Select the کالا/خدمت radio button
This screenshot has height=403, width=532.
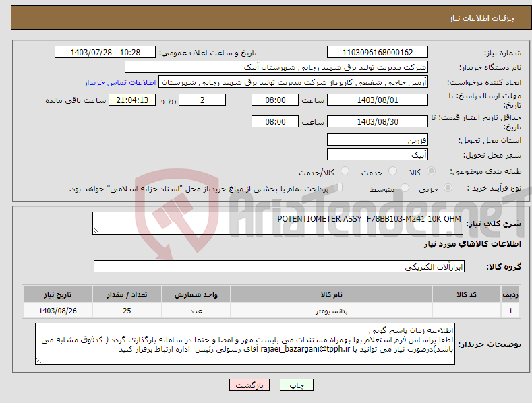(x=345, y=171)
